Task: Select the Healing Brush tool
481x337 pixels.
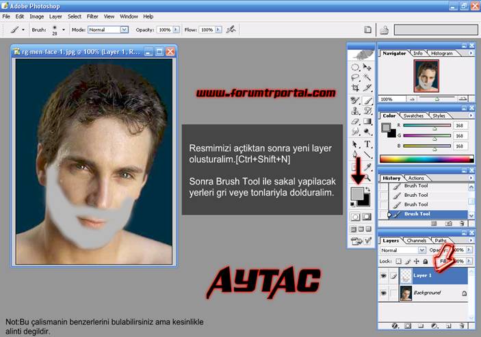Action: [x=355, y=100]
